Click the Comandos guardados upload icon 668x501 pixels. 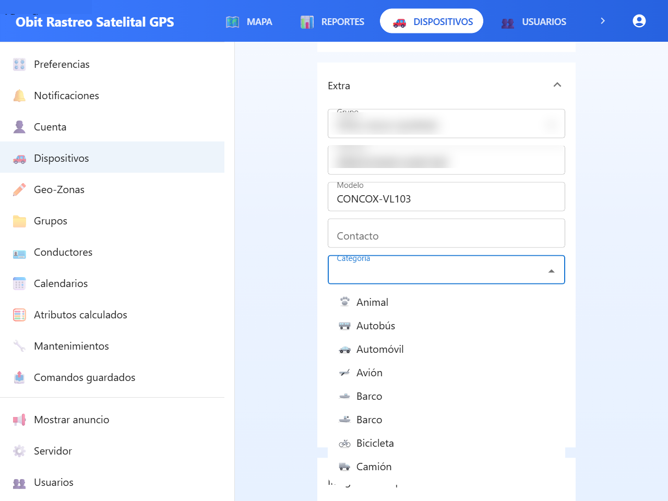pos(19,377)
